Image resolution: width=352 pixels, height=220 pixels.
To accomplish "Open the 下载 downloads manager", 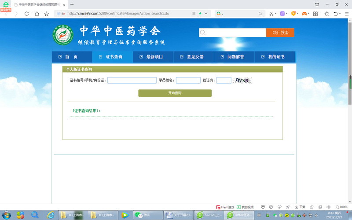I will (x=300, y=207).
